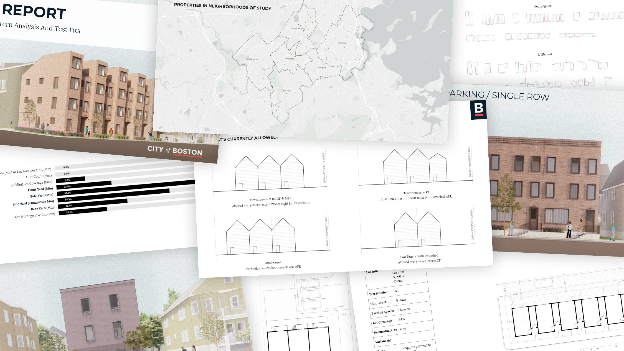Click the '5 Units' unit count value
The image size is (624, 351).
click(401, 300)
